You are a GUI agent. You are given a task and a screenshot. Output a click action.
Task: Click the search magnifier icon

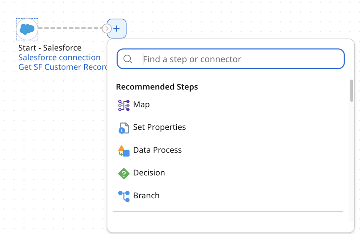click(128, 59)
